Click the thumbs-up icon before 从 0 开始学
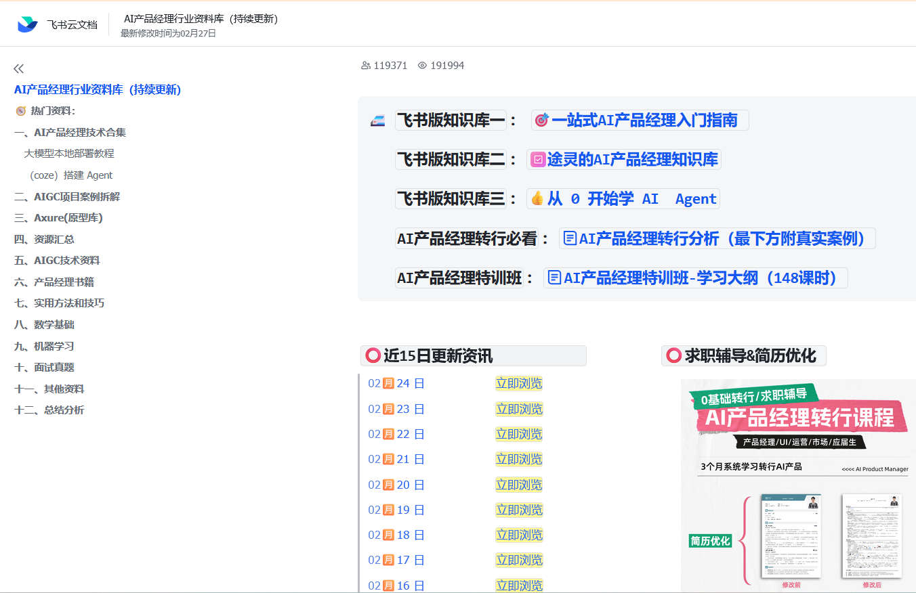Viewport: 916px width, 593px height. (x=537, y=198)
